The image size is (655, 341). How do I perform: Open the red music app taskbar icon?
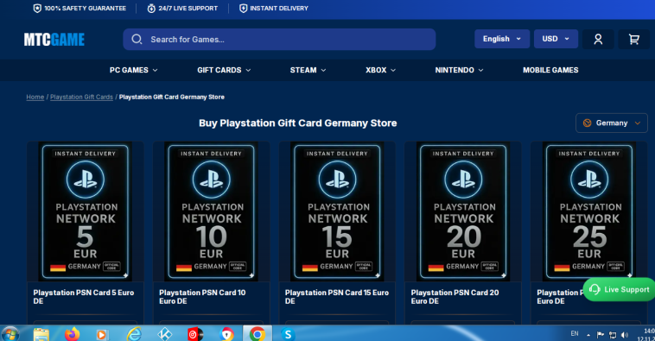195,334
